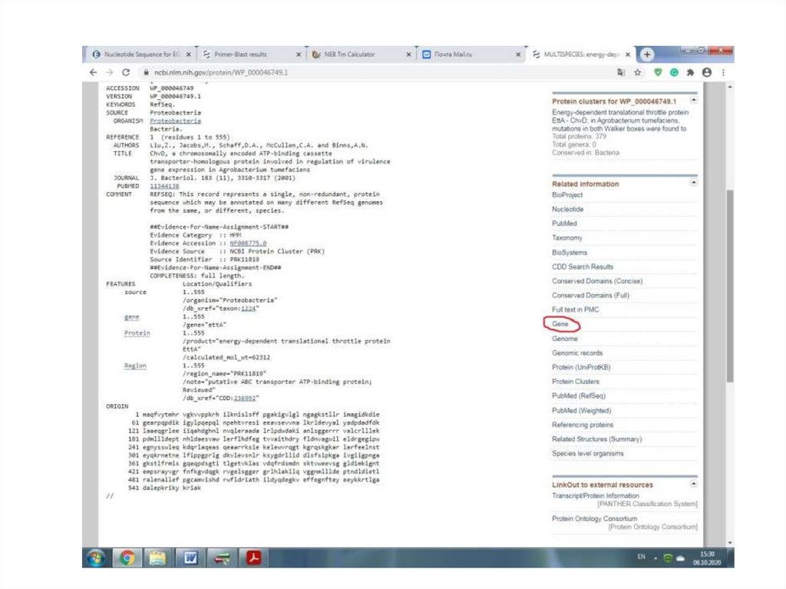Open Species level organisms link

[x=587, y=454]
